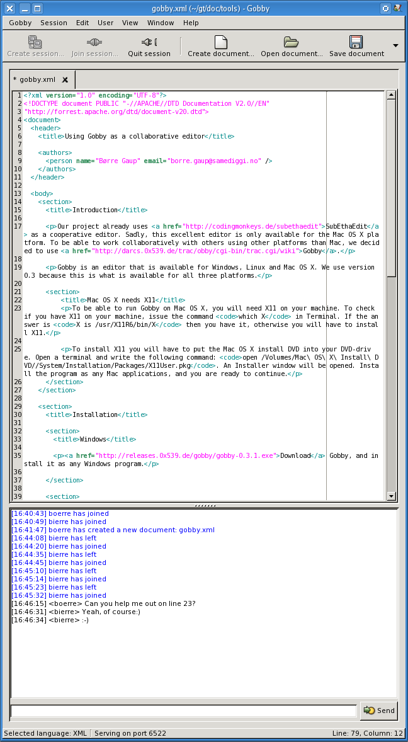Click chat message 'Can you help me out on line 23?'
Screen dimensions: 408x742
tap(140, 603)
